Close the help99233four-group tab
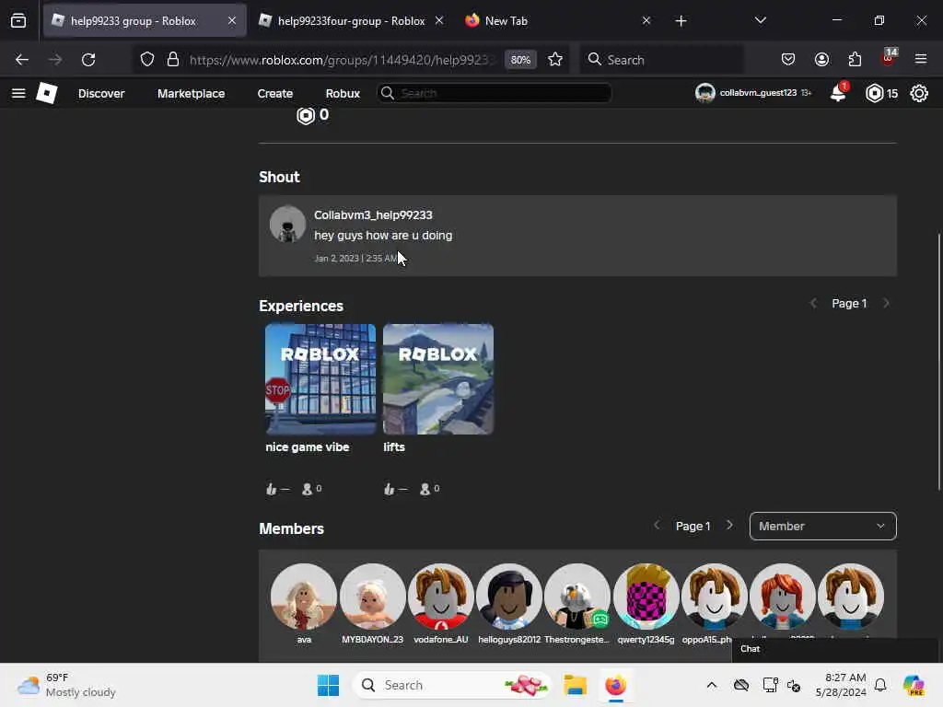This screenshot has height=707, width=943. coord(439,21)
